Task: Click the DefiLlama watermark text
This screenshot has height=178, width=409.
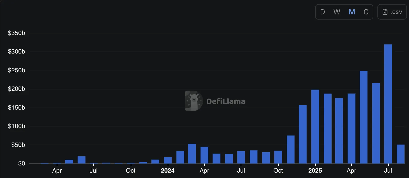Action: coord(226,101)
